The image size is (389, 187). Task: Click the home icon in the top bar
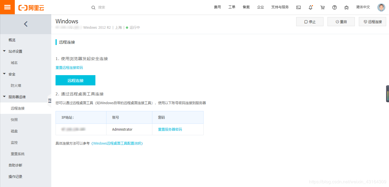coord(346,7)
